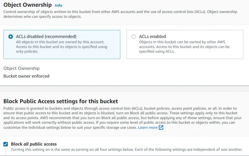Click the description text inside ACLs disabled card

tap(62, 47)
